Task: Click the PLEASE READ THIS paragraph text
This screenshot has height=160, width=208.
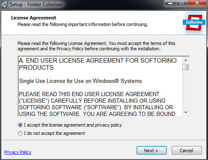Action: pyautogui.click(x=97, y=104)
